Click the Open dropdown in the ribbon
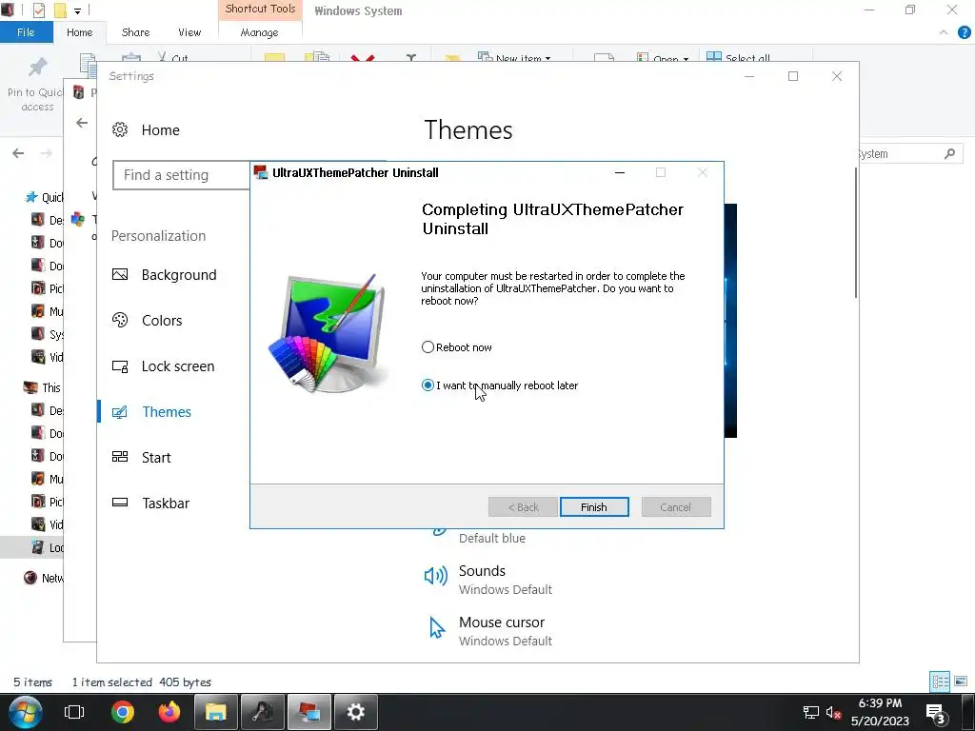This screenshot has height=731, width=975. tap(663, 57)
